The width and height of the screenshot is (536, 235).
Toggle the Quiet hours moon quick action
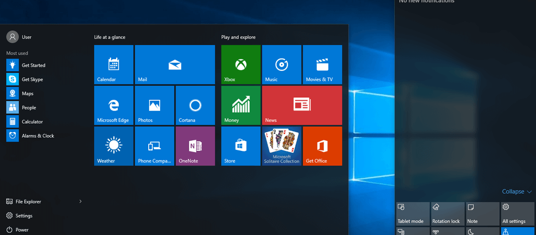click(483, 231)
